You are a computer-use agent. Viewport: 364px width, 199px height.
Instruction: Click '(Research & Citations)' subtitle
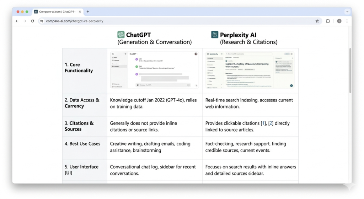(x=248, y=42)
